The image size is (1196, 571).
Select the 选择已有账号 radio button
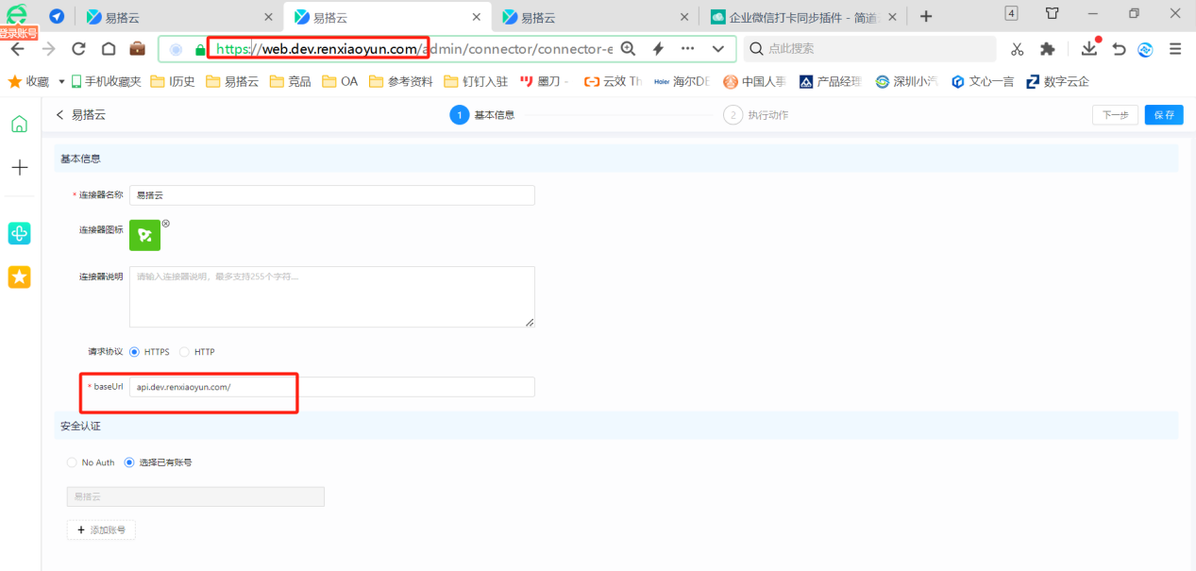click(x=129, y=462)
